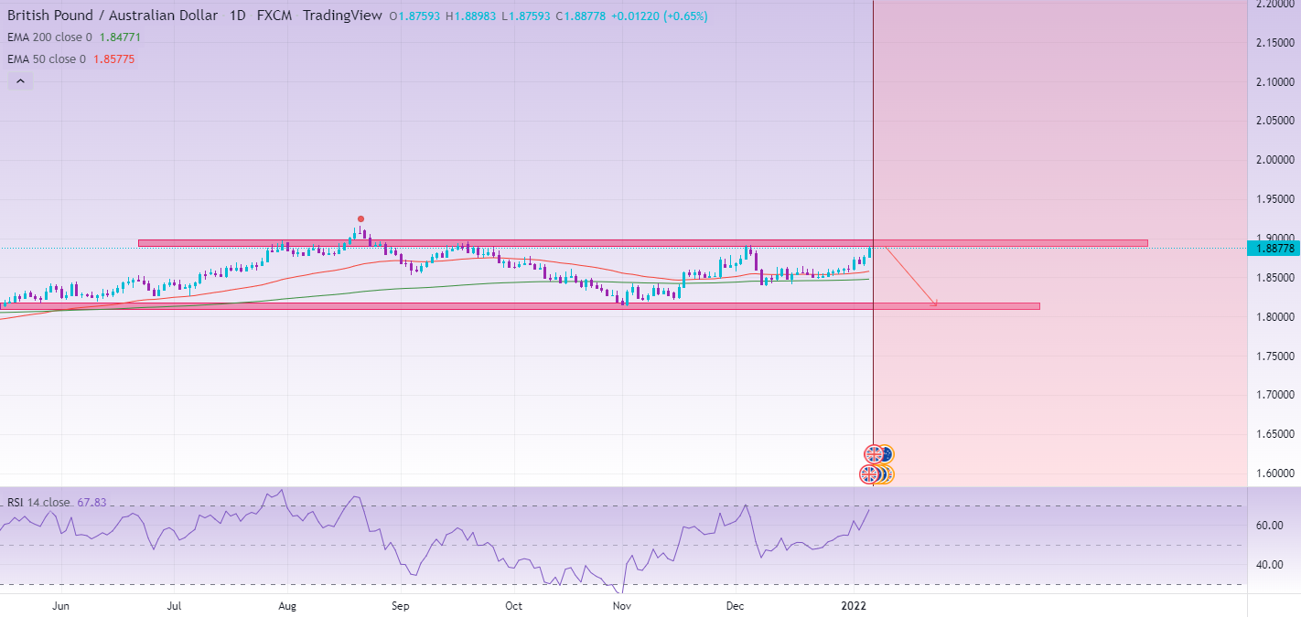Viewport: 1301px width, 617px height.
Task: Click the upper UK flag event icon
Action: point(874,454)
